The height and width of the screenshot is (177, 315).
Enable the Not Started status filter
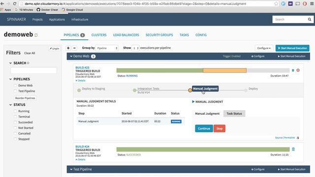15,128
